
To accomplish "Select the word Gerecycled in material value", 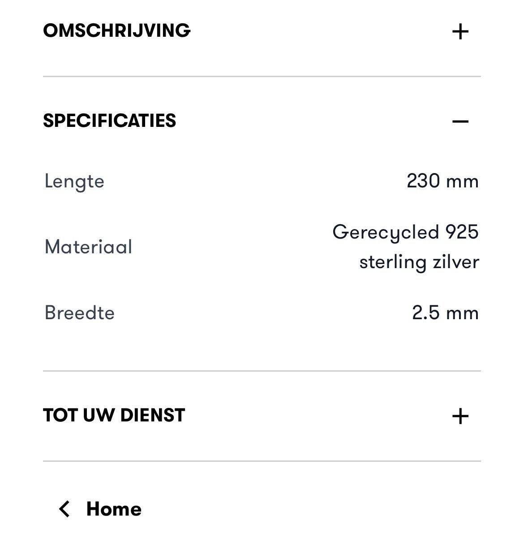I will point(385,233).
